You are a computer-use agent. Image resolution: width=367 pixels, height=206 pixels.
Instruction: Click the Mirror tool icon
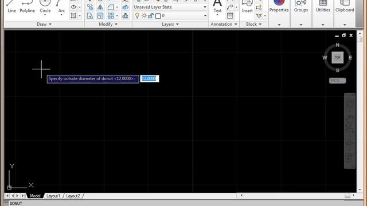(x=100, y=7)
